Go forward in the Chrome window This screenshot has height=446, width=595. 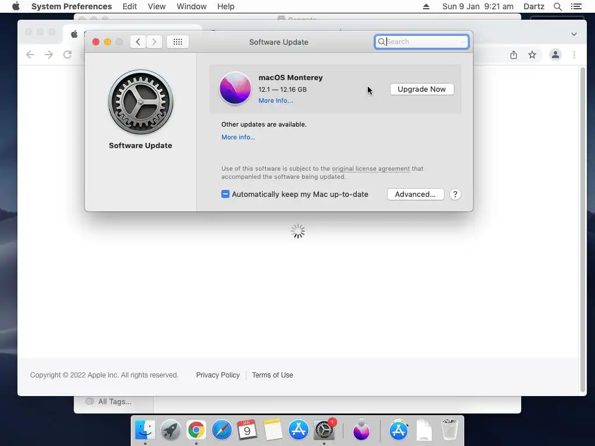point(49,55)
